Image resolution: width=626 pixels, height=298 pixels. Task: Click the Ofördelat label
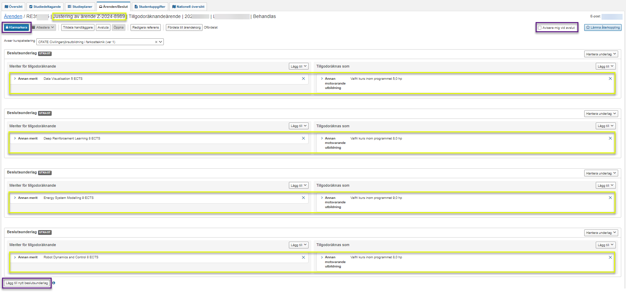(x=211, y=27)
